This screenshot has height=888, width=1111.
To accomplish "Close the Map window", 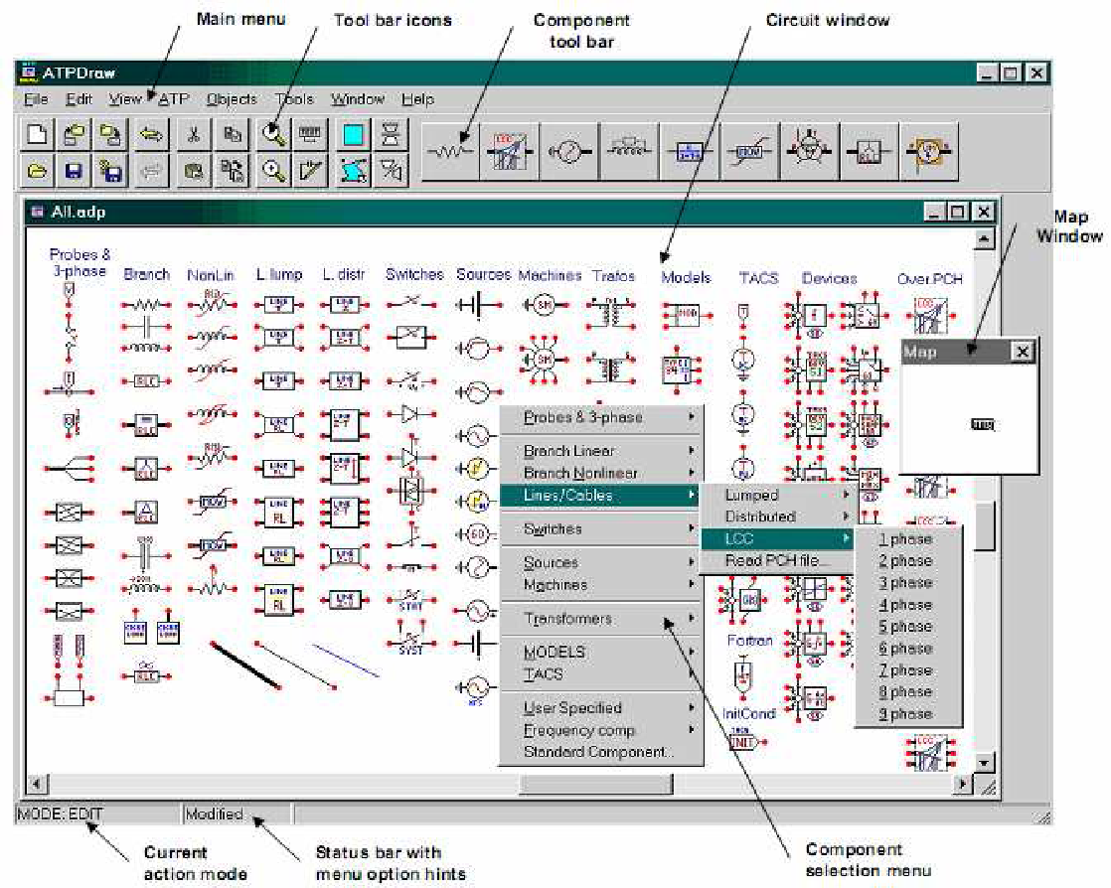I will (1021, 352).
